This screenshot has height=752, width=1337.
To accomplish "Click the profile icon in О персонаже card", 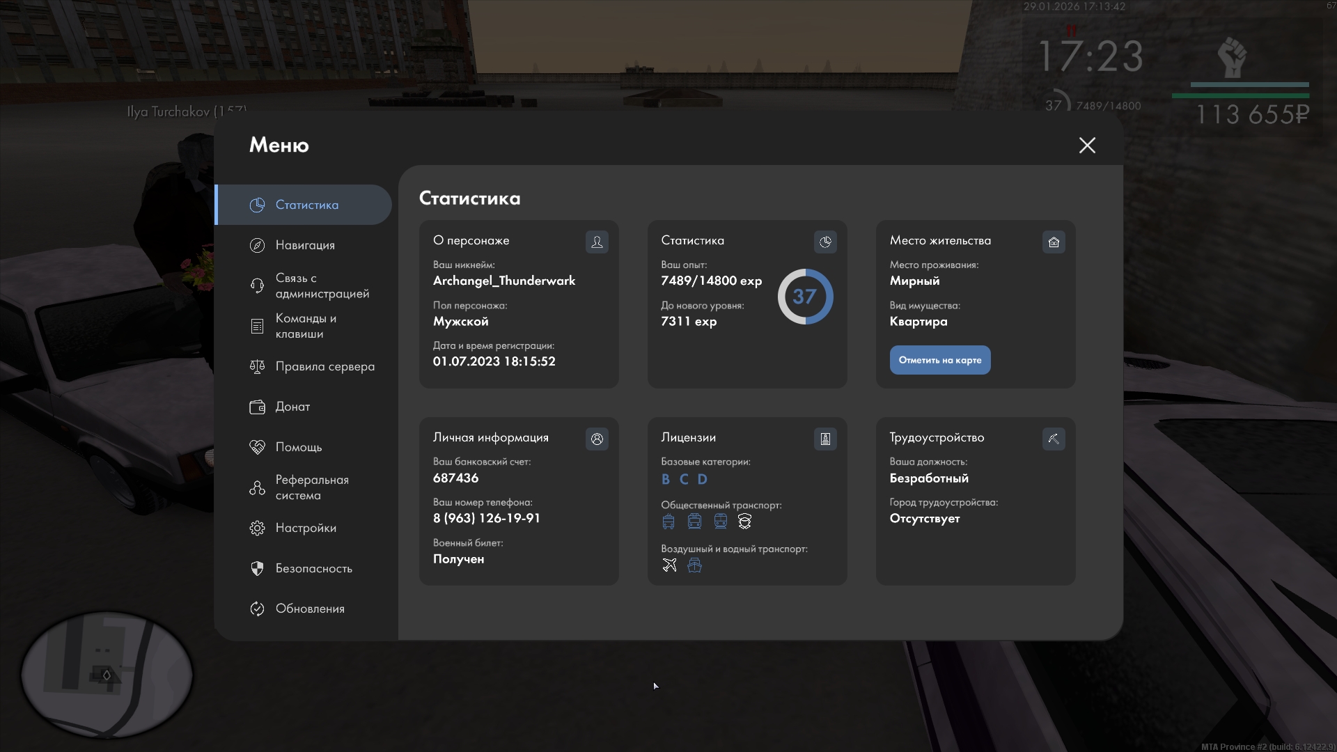I will (x=597, y=242).
